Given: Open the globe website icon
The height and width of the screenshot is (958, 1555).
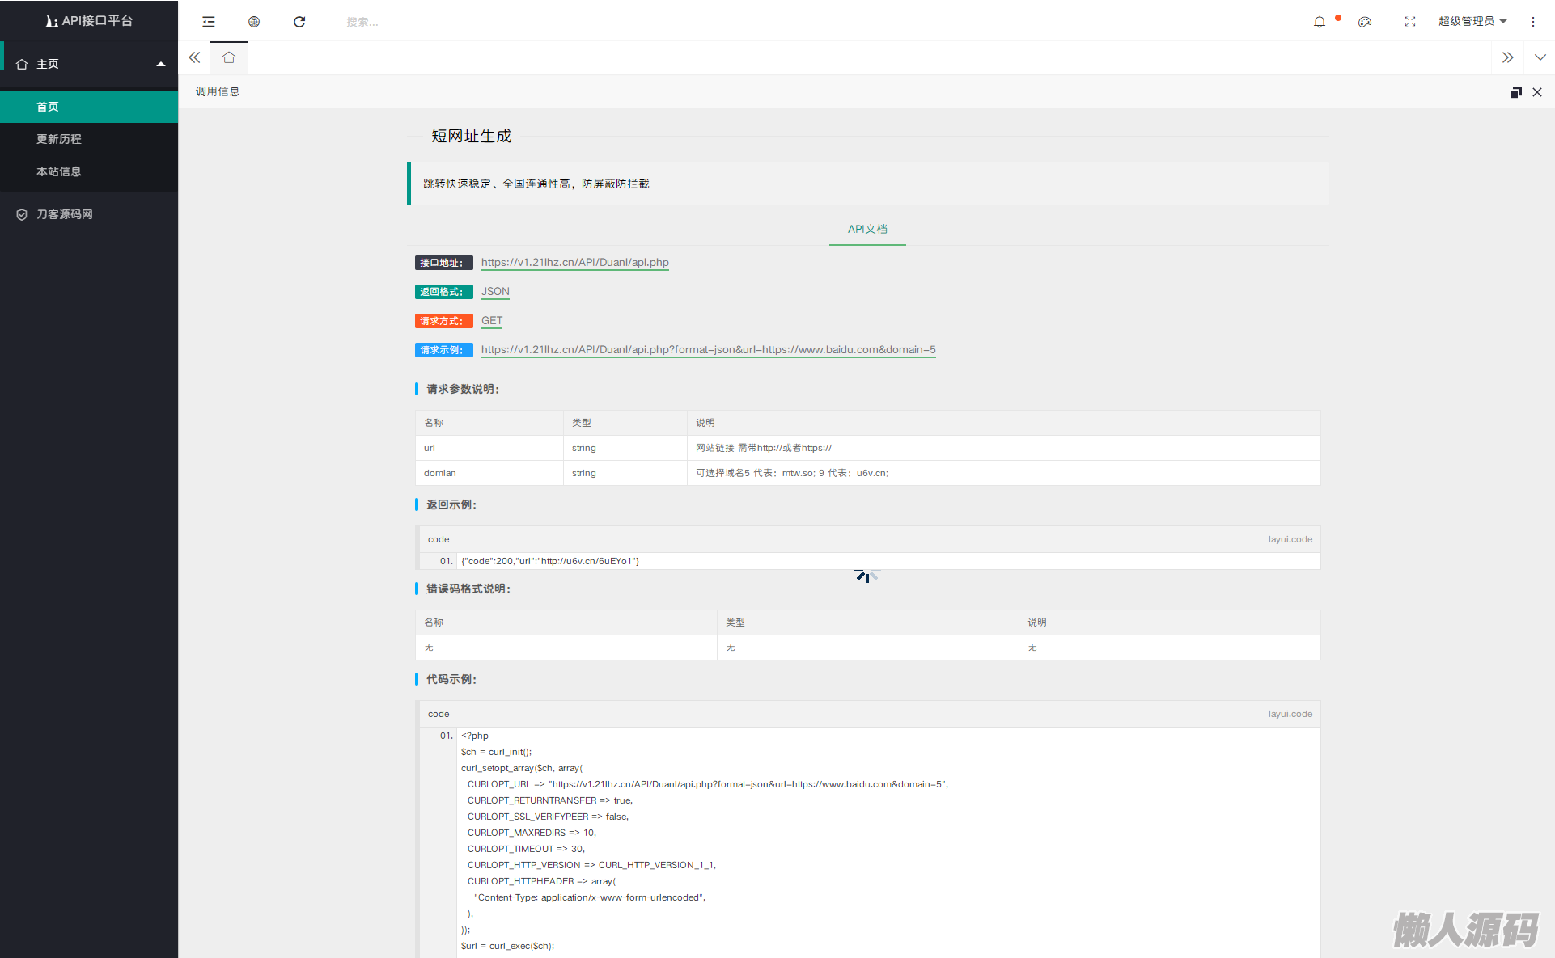Looking at the screenshot, I should 254,22.
